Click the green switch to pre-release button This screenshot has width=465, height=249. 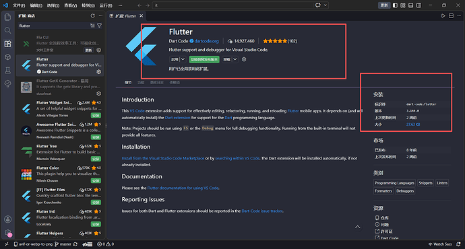(x=204, y=59)
